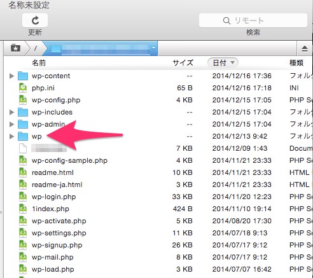The image size is (313, 278).
Task: Click the 33 KB size value
Action: 183,197
